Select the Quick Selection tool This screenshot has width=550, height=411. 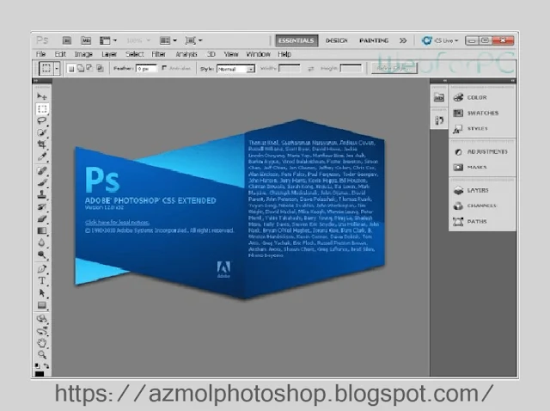coord(42,132)
